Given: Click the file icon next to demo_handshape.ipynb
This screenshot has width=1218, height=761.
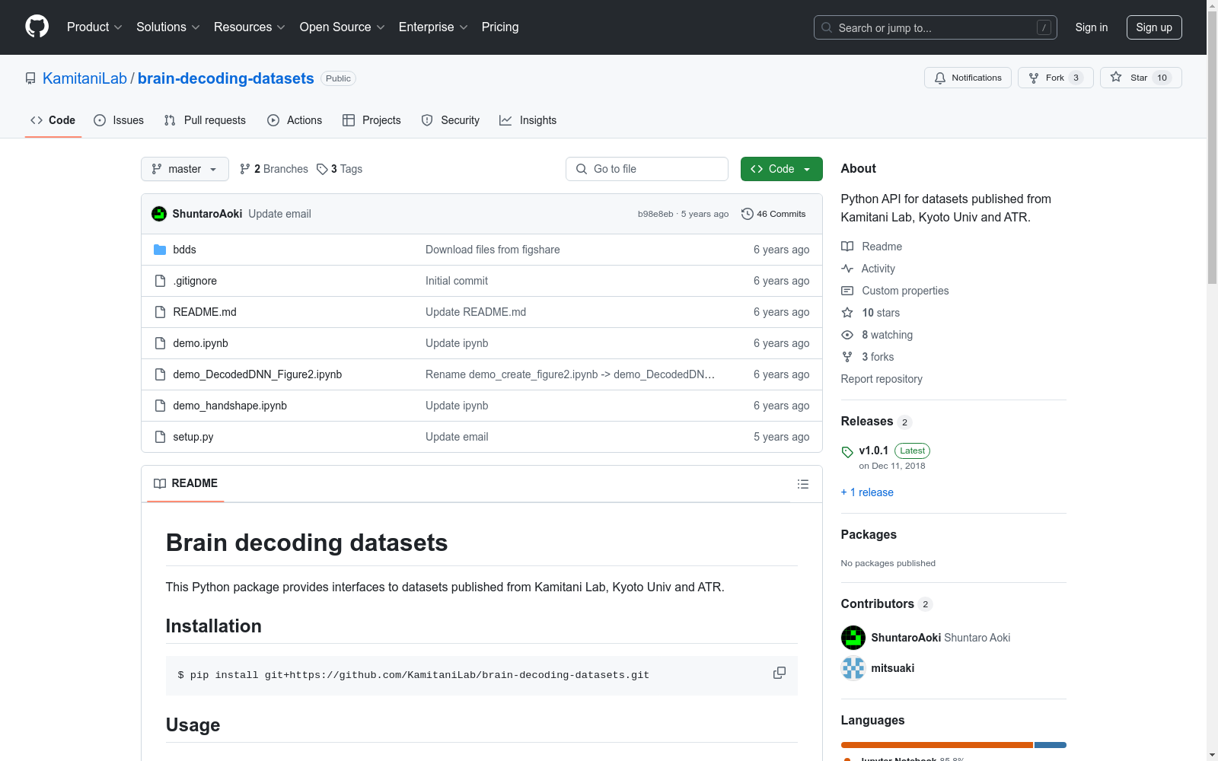Looking at the screenshot, I should [160, 406].
